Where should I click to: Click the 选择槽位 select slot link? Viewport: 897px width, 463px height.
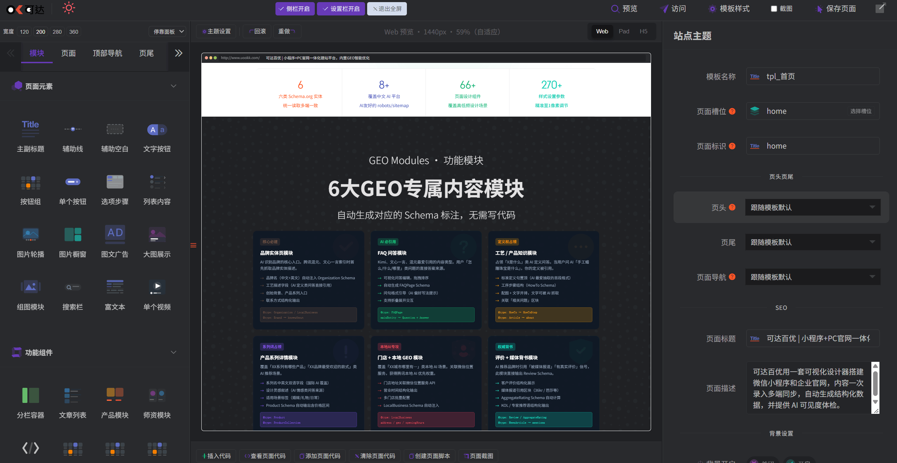861,111
